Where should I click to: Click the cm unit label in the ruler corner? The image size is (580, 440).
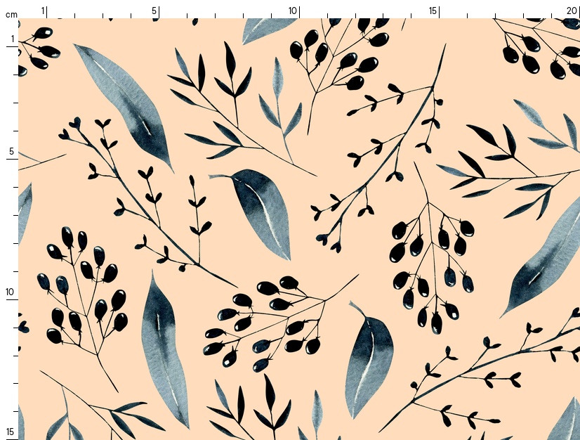click(11, 14)
